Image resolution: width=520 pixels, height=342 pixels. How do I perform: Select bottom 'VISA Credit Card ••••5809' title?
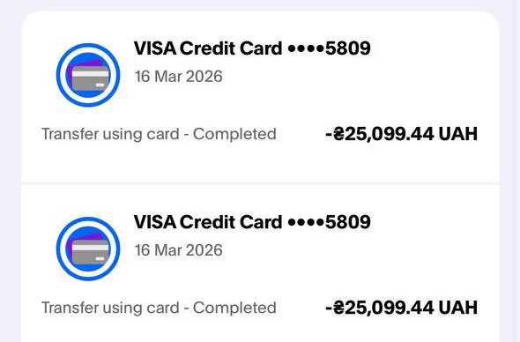click(x=252, y=222)
